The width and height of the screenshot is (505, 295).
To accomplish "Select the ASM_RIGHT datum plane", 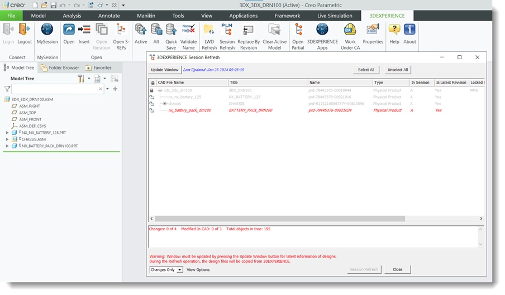I will click(x=29, y=106).
